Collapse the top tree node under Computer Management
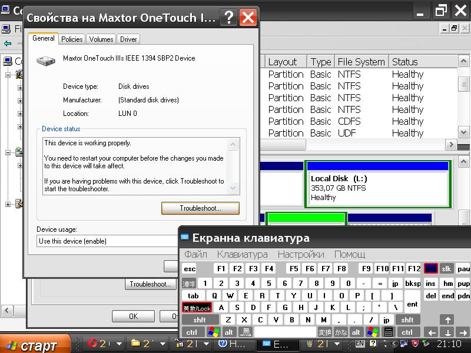The height and width of the screenshot is (353, 471). tap(8, 75)
